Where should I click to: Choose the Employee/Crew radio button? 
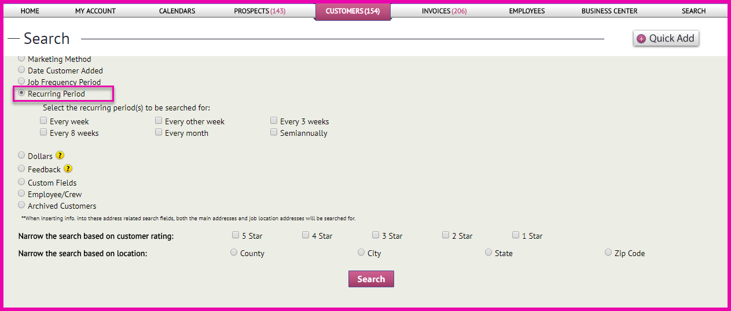(21, 193)
